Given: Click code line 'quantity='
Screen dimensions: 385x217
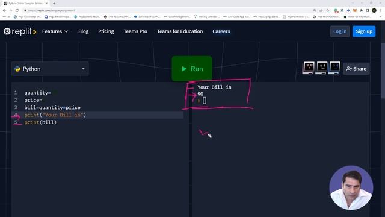Looking at the screenshot, I should [37, 93].
